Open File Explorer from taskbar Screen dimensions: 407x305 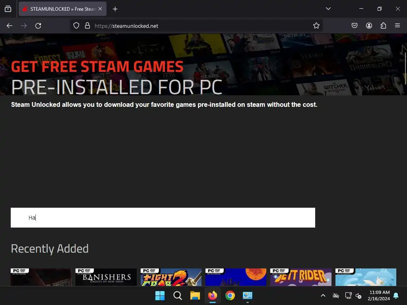(195, 295)
